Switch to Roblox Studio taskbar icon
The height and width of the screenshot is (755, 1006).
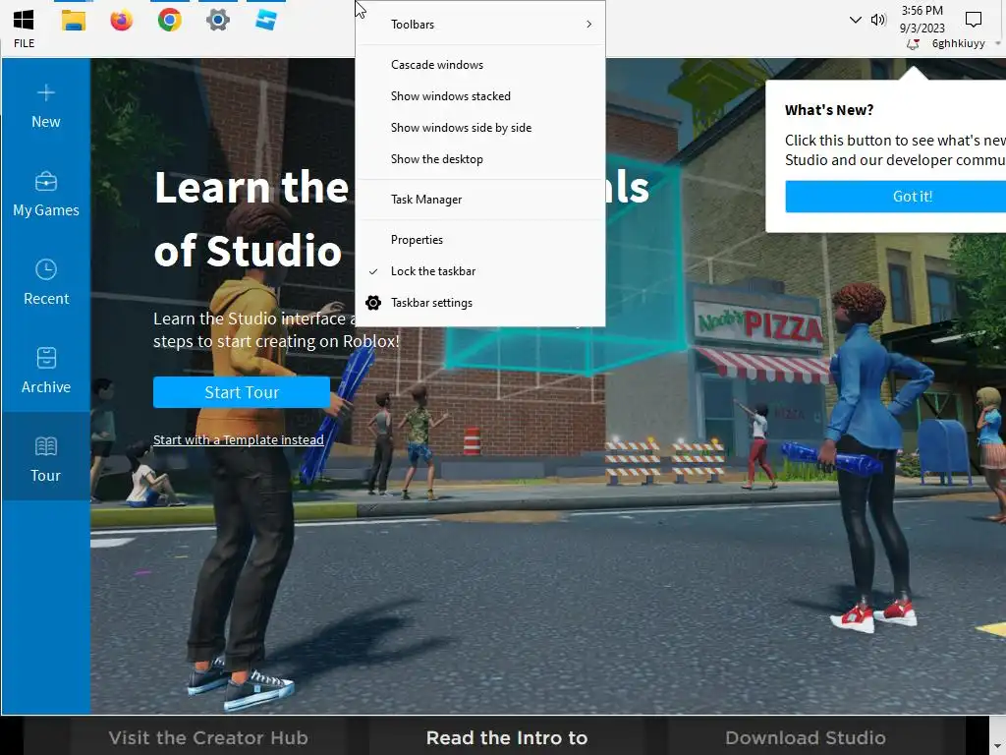tap(265, 20)
